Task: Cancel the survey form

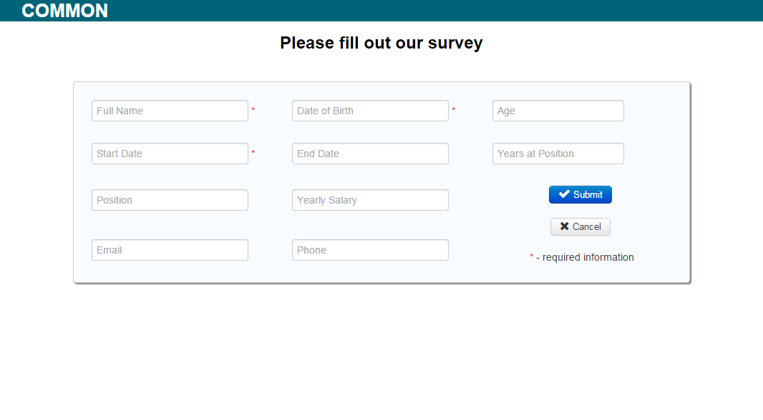Action: pyautogui.click(x=580, y=226)
